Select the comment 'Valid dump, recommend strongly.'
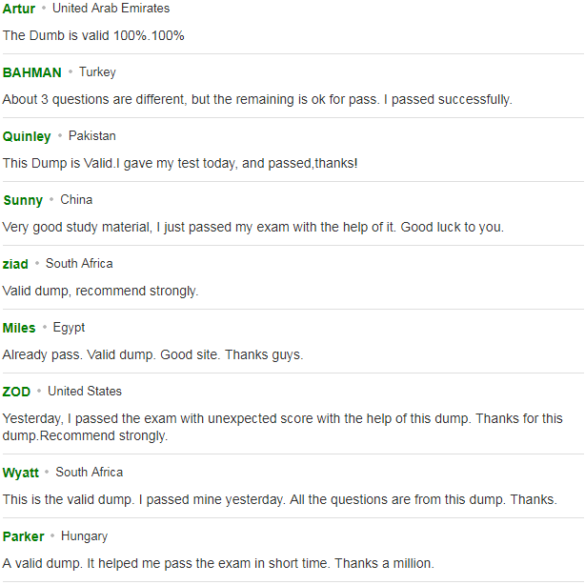The width and height of the screenshot is (585, 585). 100,291
